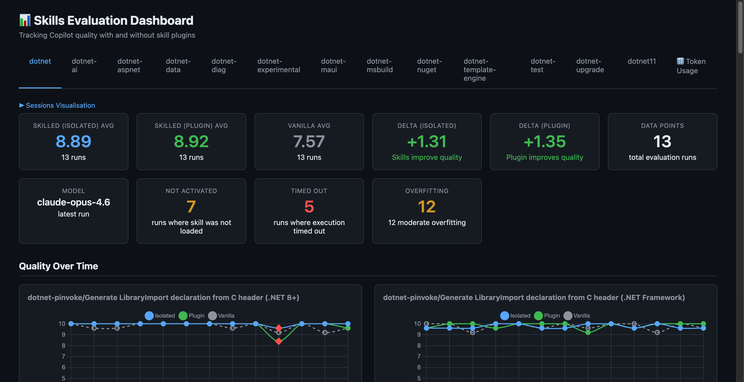The height and width of the screenshot is (382, 744).
Task: Click the Delta (Plugin) +1.35 value
Action: tap(545, 142)
